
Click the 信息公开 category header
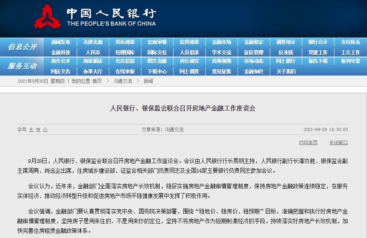coord(22,47)
